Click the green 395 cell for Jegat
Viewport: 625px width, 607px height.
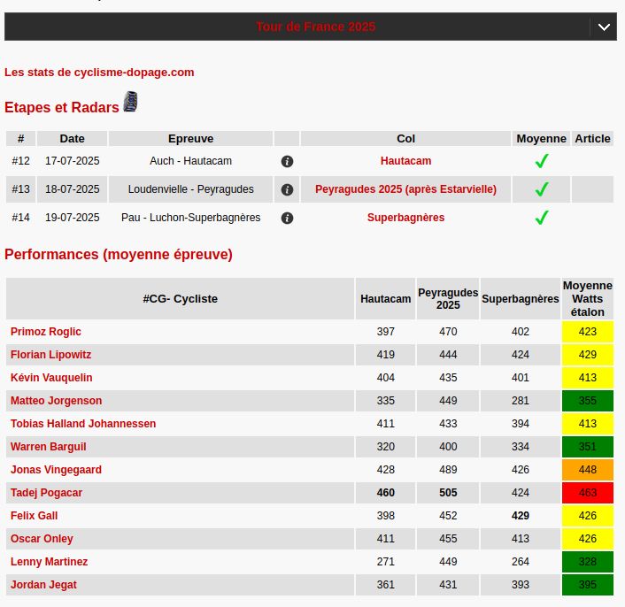pyautogui.click(x=588, y=585)
